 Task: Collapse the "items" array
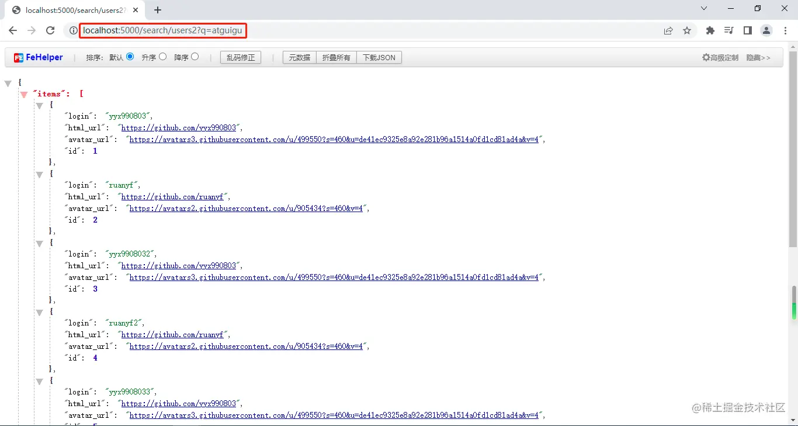(24, 95)
